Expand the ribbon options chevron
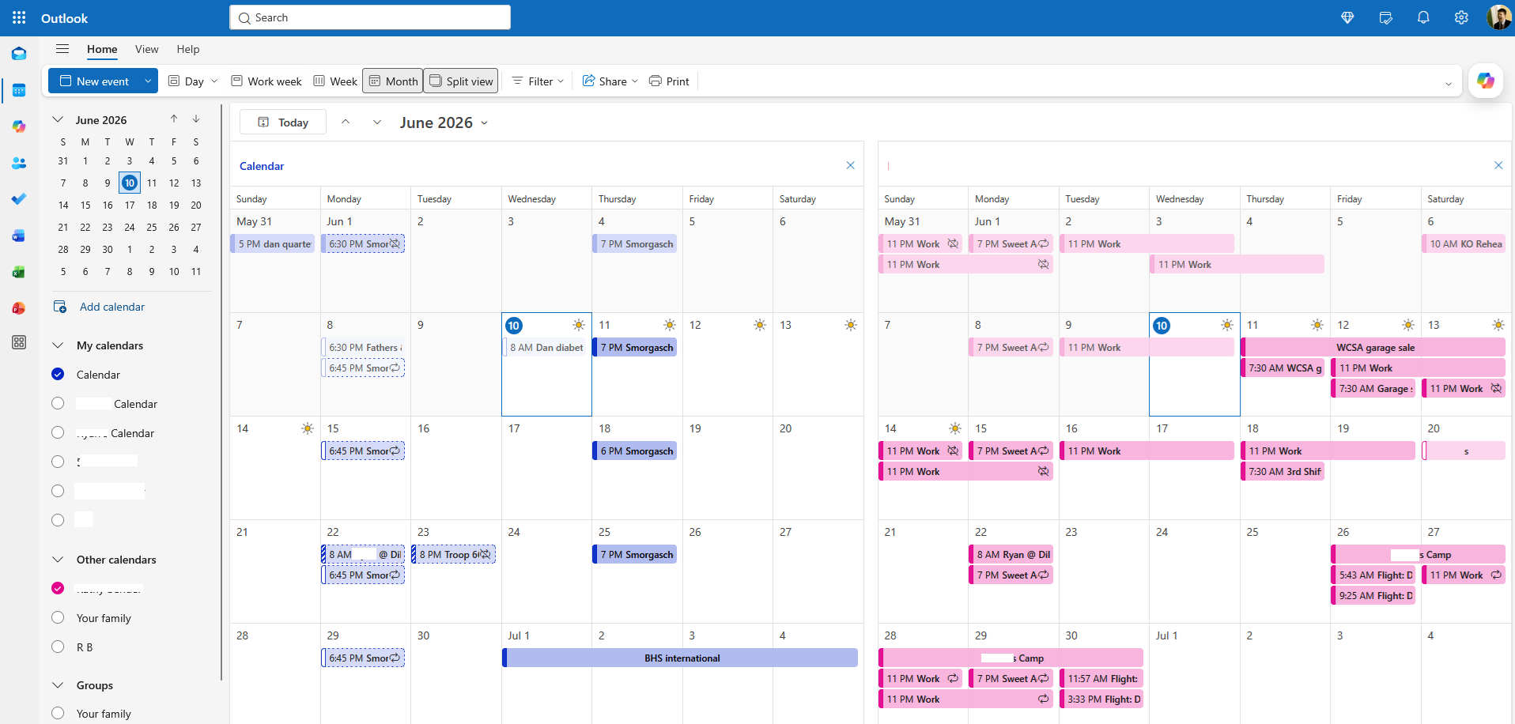The image size is (1515, 724). tap(1449, 83)
